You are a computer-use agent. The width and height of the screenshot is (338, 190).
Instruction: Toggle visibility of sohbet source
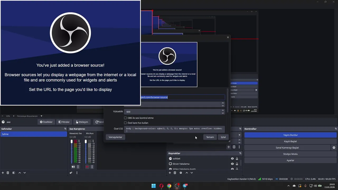232,159
